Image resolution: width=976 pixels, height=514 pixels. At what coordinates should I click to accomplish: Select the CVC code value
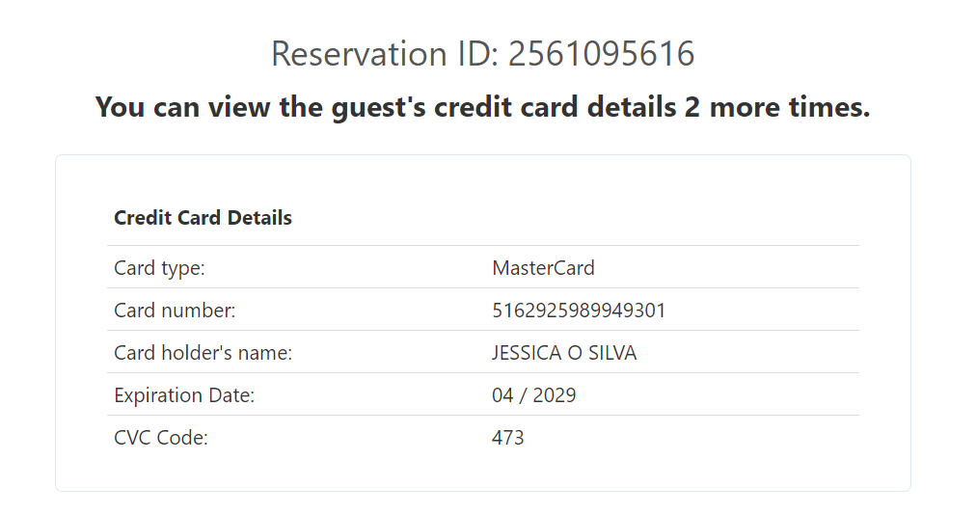[508, 438]
